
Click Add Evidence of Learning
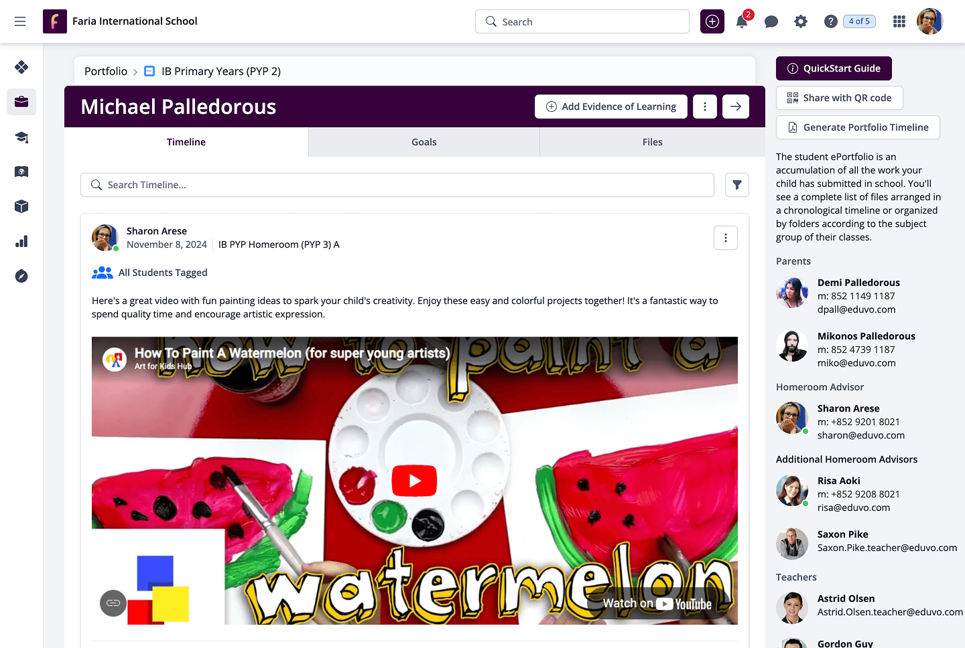coord(611,106)
